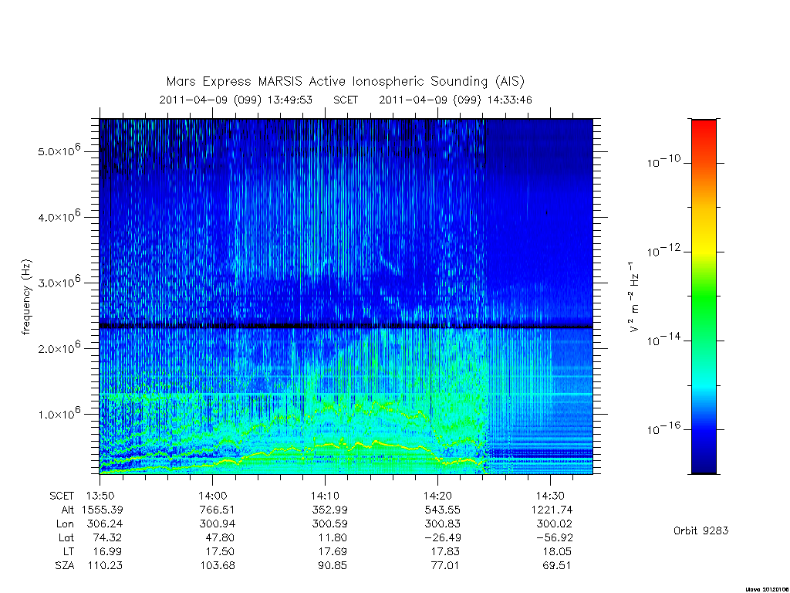Viewport: 790px width, 593px height.
Task: Click the time label '14:20'
Action: (x=438, y=496)
